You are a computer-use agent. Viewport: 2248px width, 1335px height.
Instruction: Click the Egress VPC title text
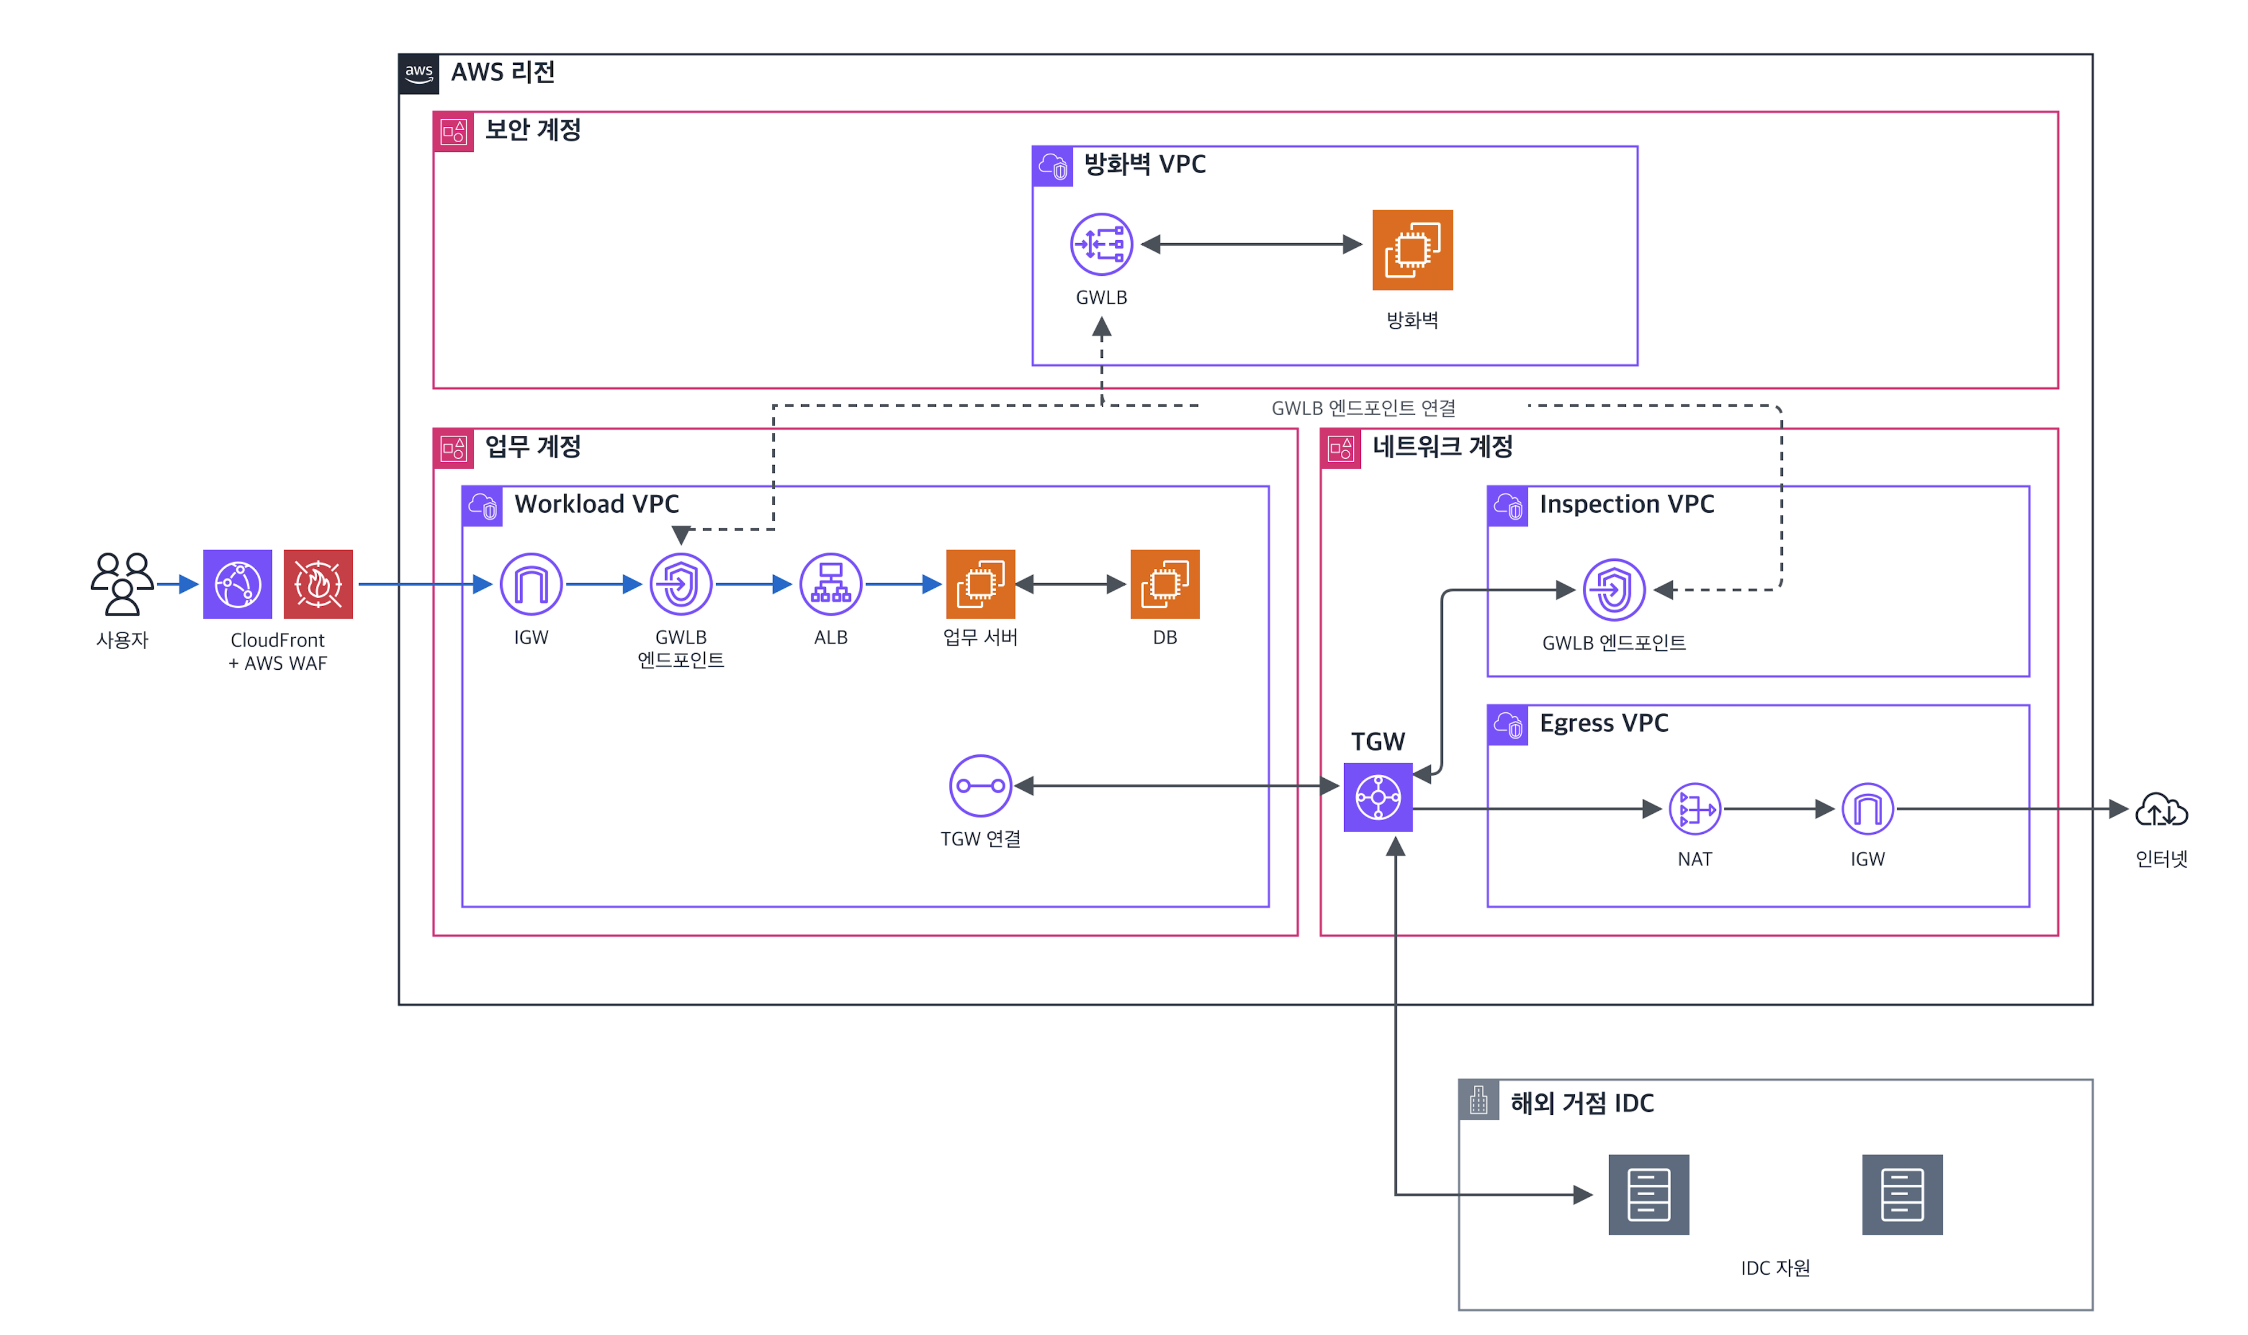point(1604,723)
